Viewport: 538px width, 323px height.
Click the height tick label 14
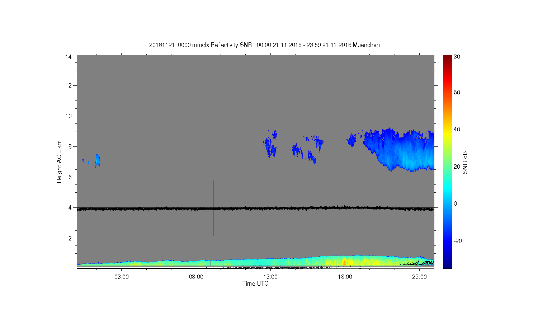[68, 57]
